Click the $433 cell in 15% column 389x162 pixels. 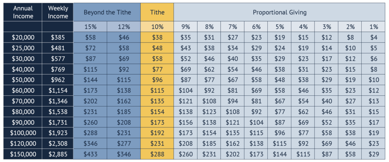click(x=90, y=155)
